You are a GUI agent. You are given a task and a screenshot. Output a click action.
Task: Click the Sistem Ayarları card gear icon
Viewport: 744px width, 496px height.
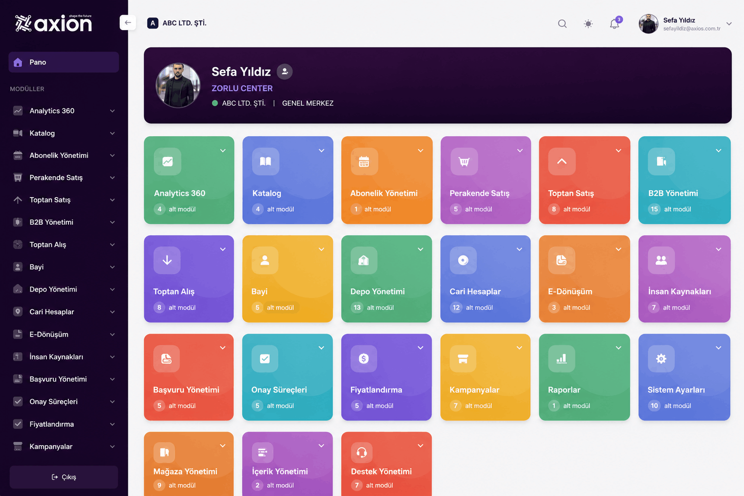(661, 358)
